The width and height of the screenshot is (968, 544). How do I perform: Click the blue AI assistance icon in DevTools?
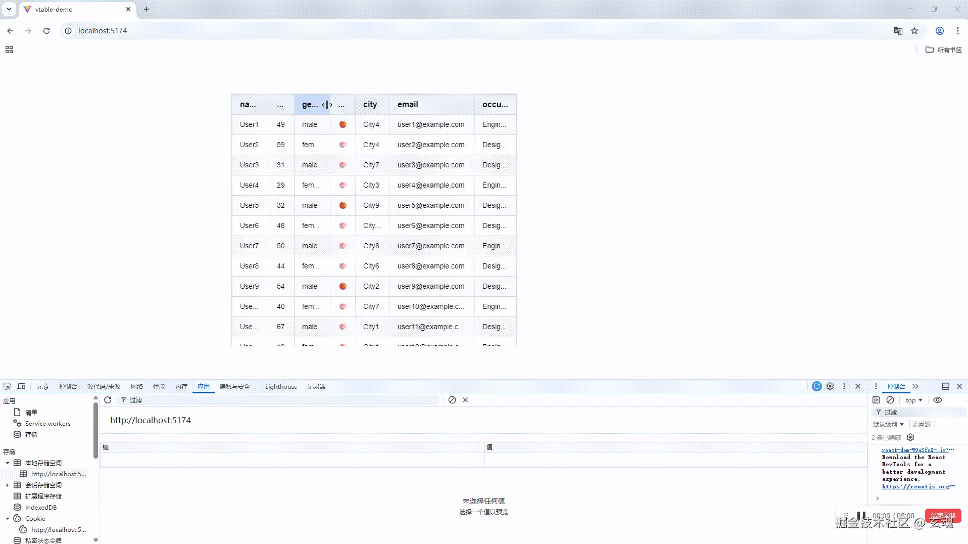point(816,386)
